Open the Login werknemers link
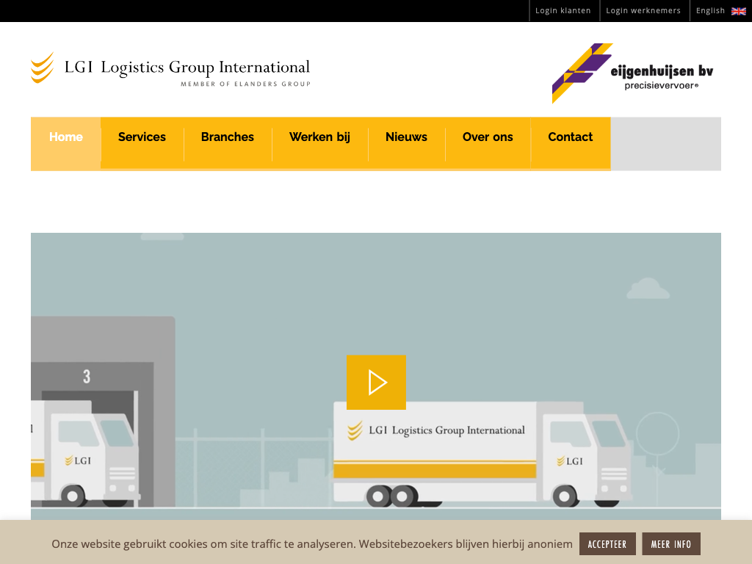The height and width of the screenshot is (564, 752). pos(643,11)
